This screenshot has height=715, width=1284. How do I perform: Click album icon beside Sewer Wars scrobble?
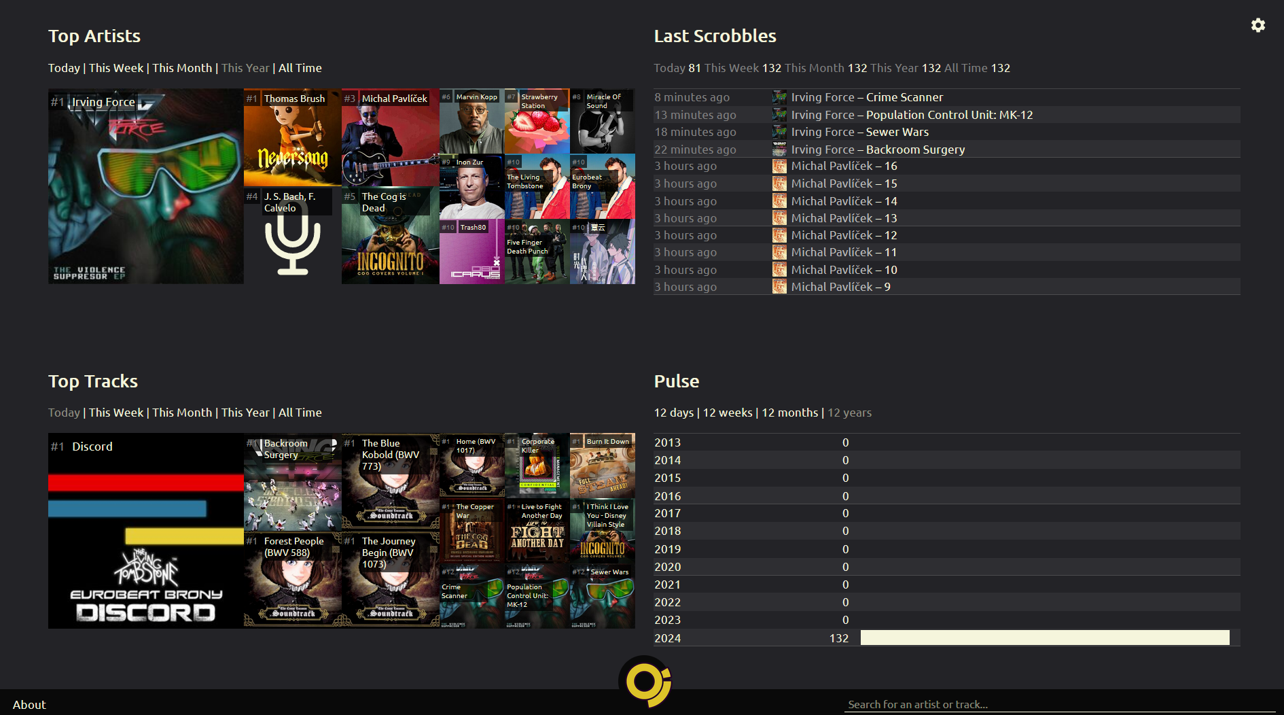779,132
